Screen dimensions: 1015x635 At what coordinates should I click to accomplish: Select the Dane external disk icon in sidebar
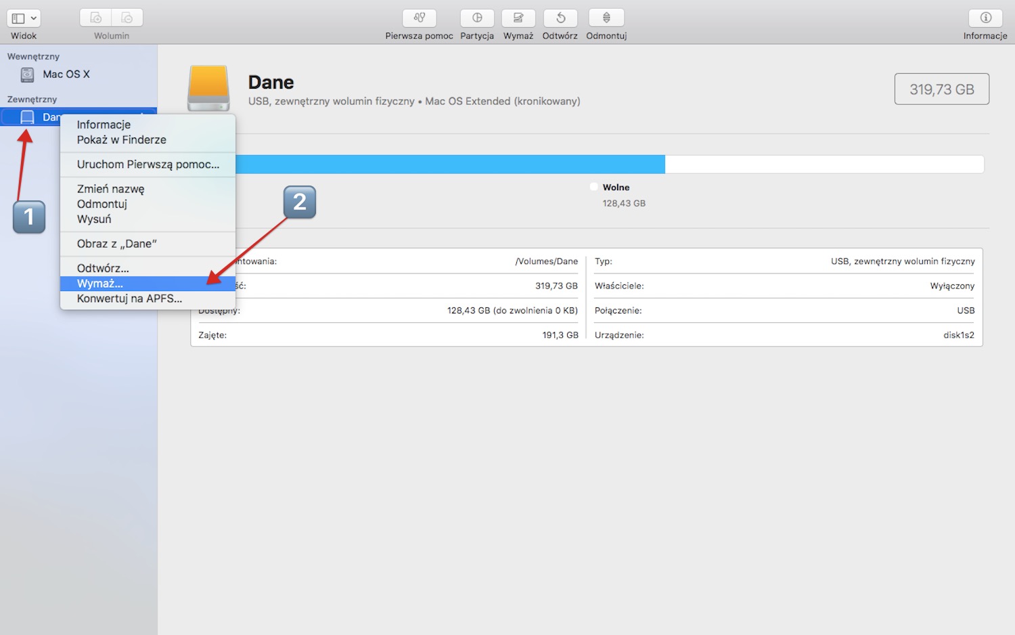[x=27, y=117]
